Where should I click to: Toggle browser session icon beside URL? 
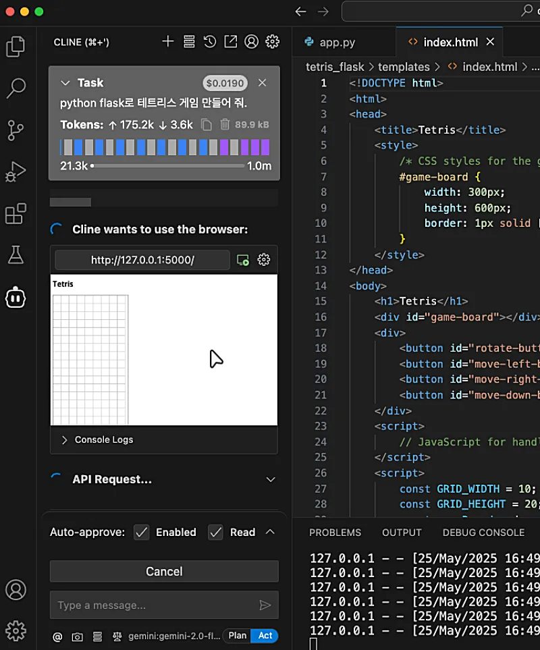[243, 260]
